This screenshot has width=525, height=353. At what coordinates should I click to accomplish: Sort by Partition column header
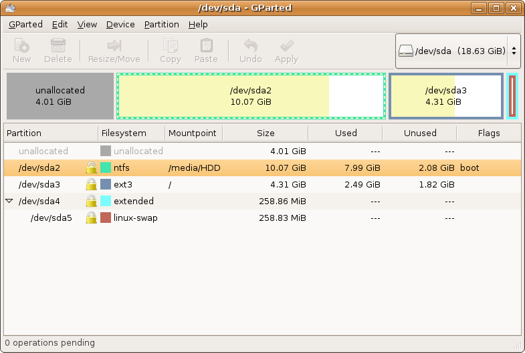(x=51, y=133)
